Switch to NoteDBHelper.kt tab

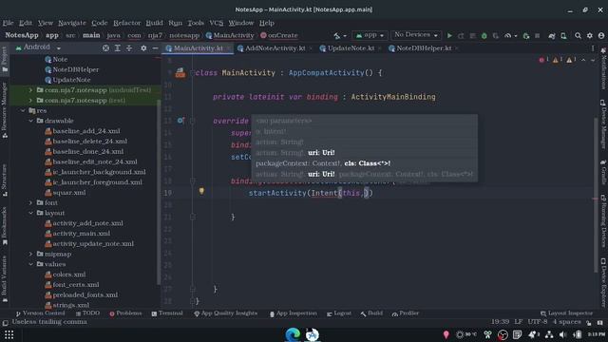pos(424,48)
